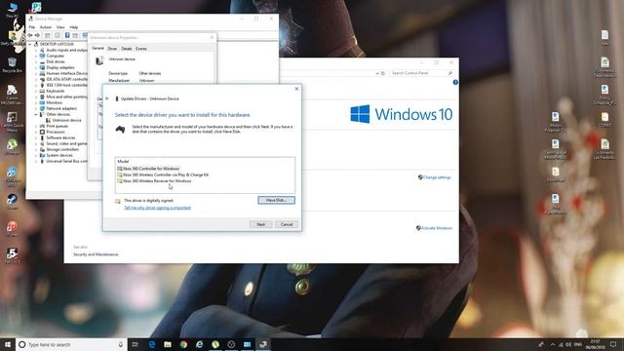Open the Help menu in Device Manager

[74, 27]
